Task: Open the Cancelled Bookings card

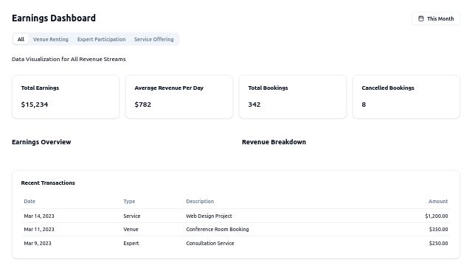Action: coord(406,96)
